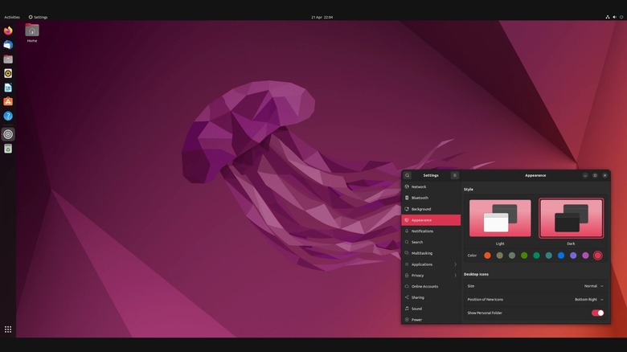
Task: Open the Search settings panel
Action: pyautogui.click(x=431, y=242)
